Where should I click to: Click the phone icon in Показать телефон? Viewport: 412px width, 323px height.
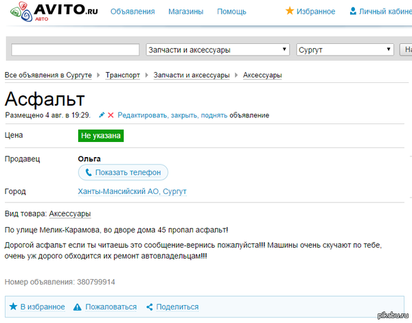(x=89, y=172)
